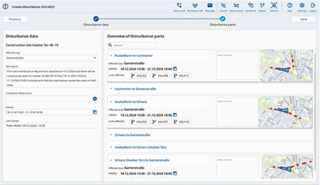Click the Message envelope icon
The image size is (320, 185).
click(x=210, y=6)
